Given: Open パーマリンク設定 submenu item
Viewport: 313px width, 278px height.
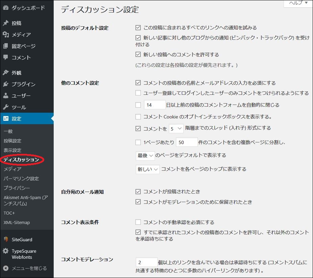Looking at the screenshot, I should pos(21,178).
